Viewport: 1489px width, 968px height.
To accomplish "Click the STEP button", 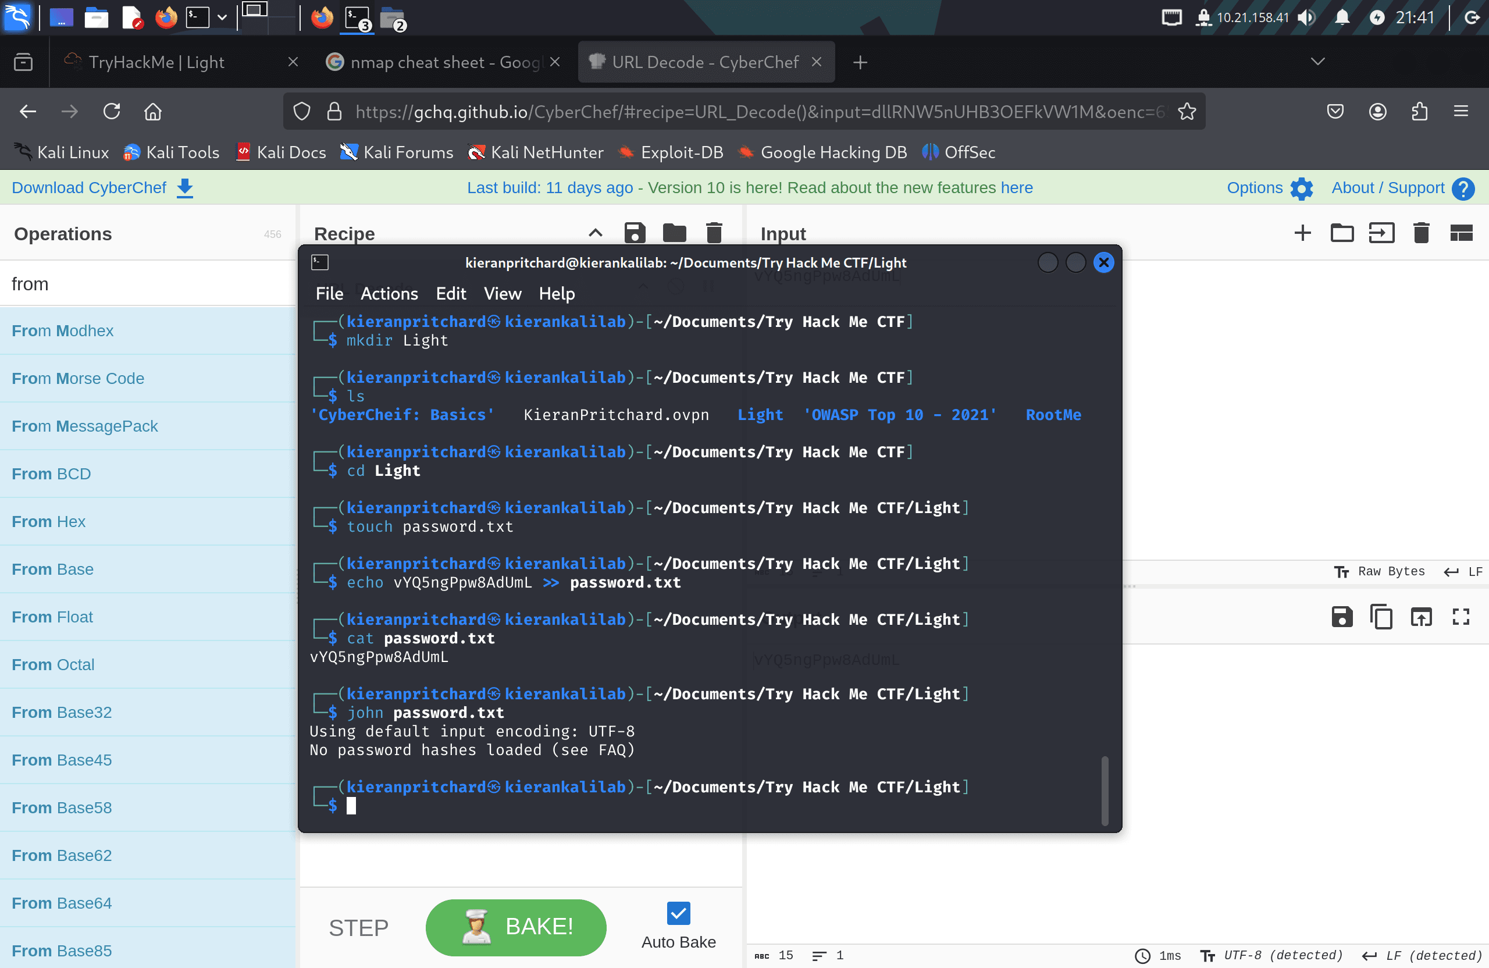I will [x=358, y=927].
